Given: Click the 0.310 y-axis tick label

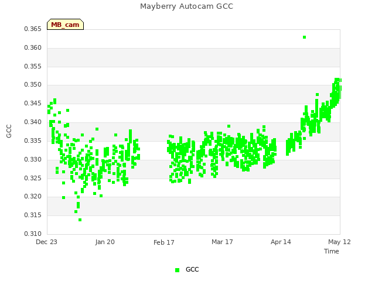Looking at the screenshot, I should pos(33,234).
